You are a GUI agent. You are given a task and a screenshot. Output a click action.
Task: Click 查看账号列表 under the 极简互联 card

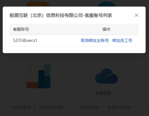[119, 108]
